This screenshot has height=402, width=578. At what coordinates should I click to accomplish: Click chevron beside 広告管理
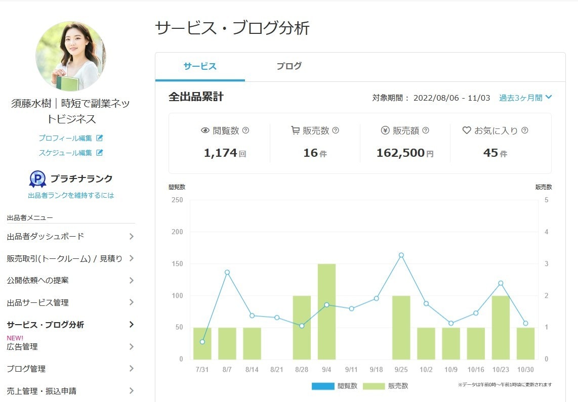tap(131, 346)
